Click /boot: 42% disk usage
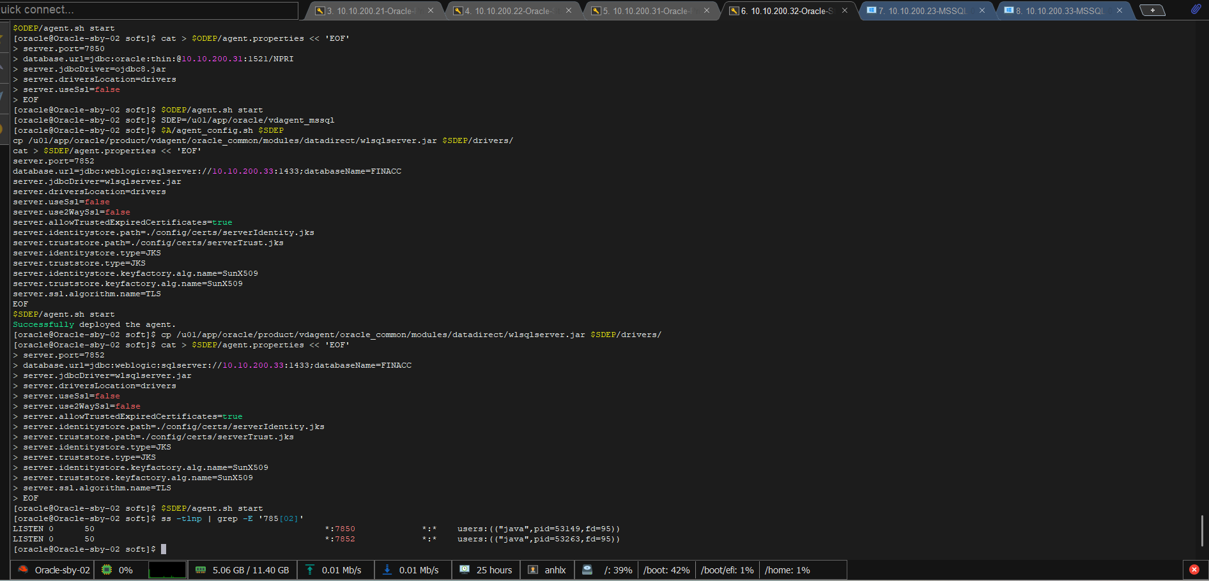Viewport: 1209px width, 581px height. 666,570
